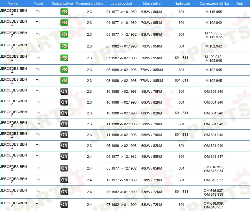This screenshot has height=211, width=250.
Task: Sort by Pojemność silnika header
Action: coord(89,4)
